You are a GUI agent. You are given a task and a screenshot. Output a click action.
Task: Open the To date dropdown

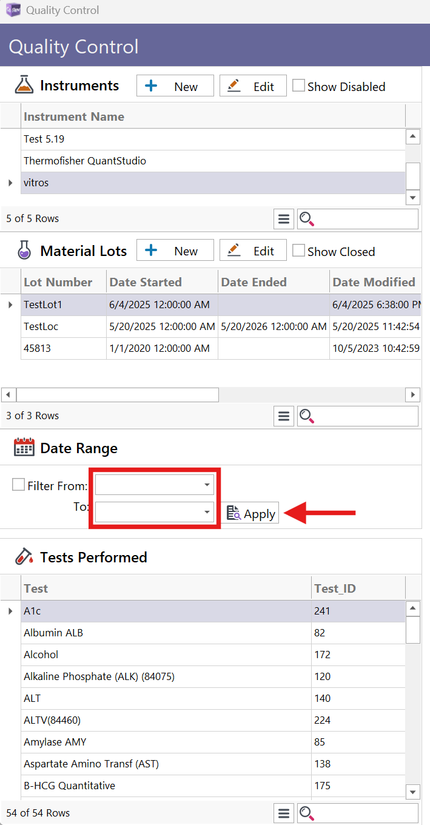pos(207,512)
